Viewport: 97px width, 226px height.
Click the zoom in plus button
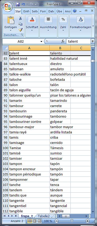[x=87, y=221]
